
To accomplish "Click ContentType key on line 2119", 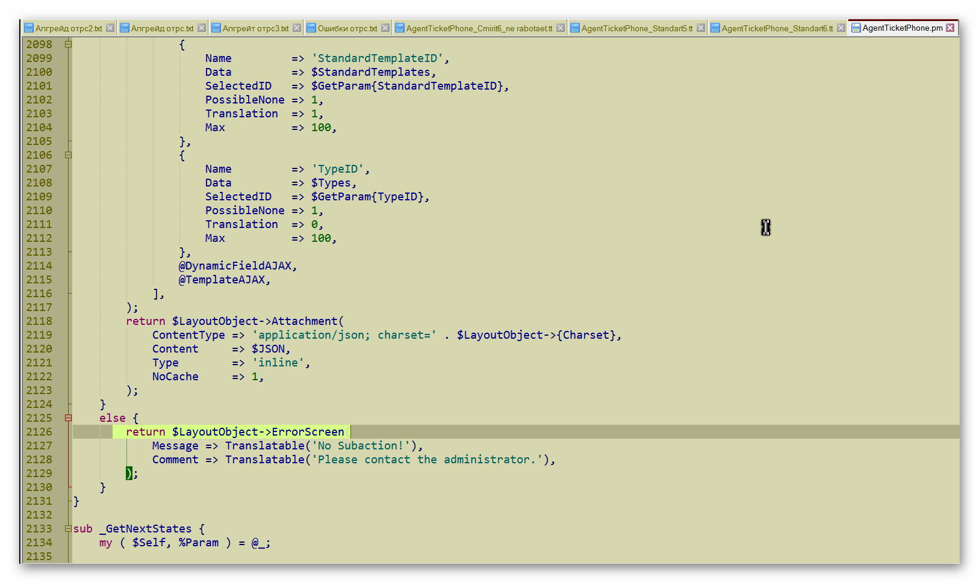I will tap(188, 335).
